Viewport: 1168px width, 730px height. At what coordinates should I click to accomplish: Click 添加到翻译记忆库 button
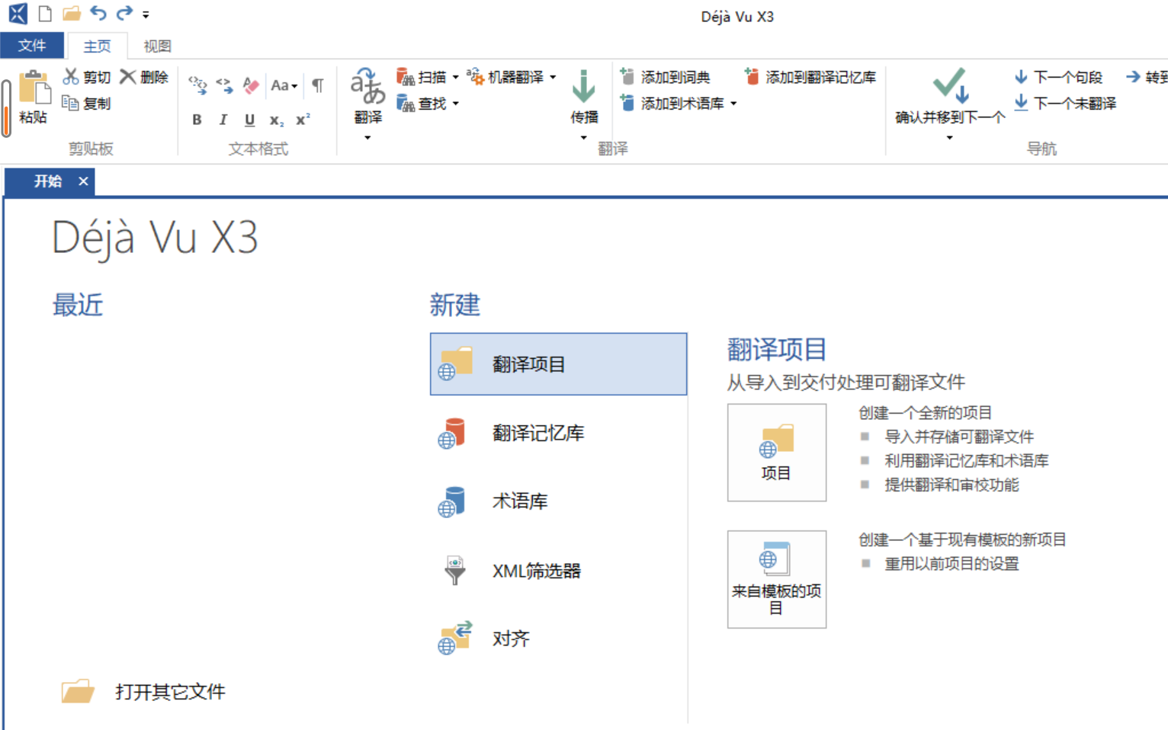(x=810, y=77)
